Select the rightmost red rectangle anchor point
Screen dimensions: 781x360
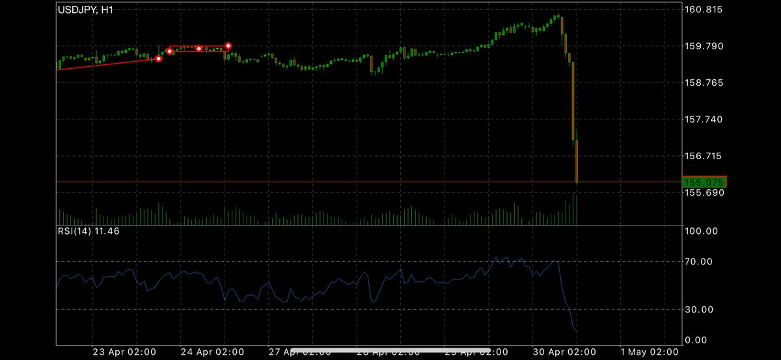click(x=228, y=46)
